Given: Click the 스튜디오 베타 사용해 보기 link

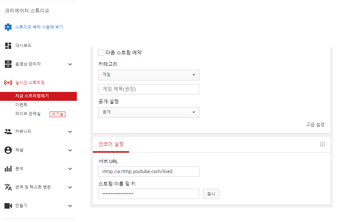Looking at the screenshot, I should pyautogui.click(x=39, y=27).
